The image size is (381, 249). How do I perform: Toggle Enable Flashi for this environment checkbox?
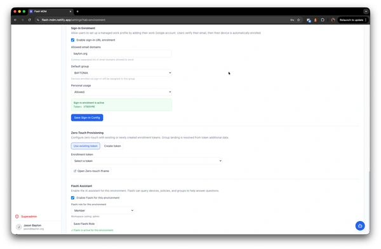pos(72,198)
